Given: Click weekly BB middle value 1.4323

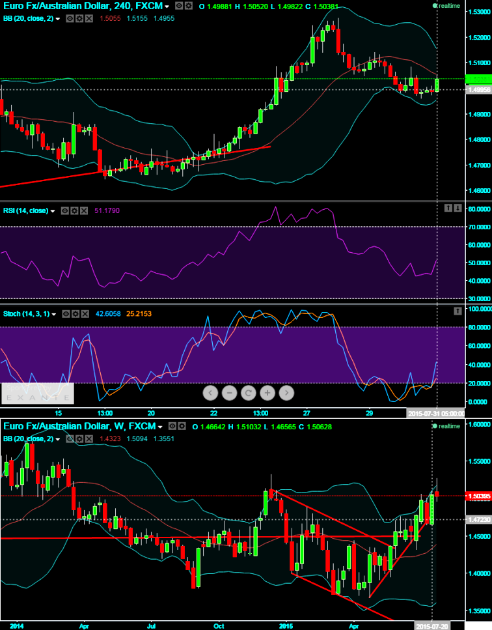Looking at the screenshot, I should (110, 438).
